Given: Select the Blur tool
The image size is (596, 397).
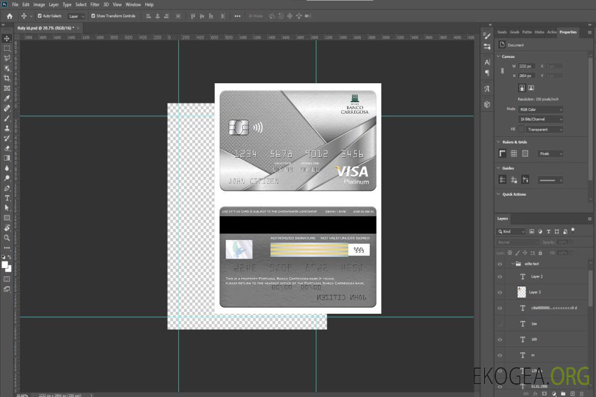Looking at the screenshot, I should click(7, 168).
